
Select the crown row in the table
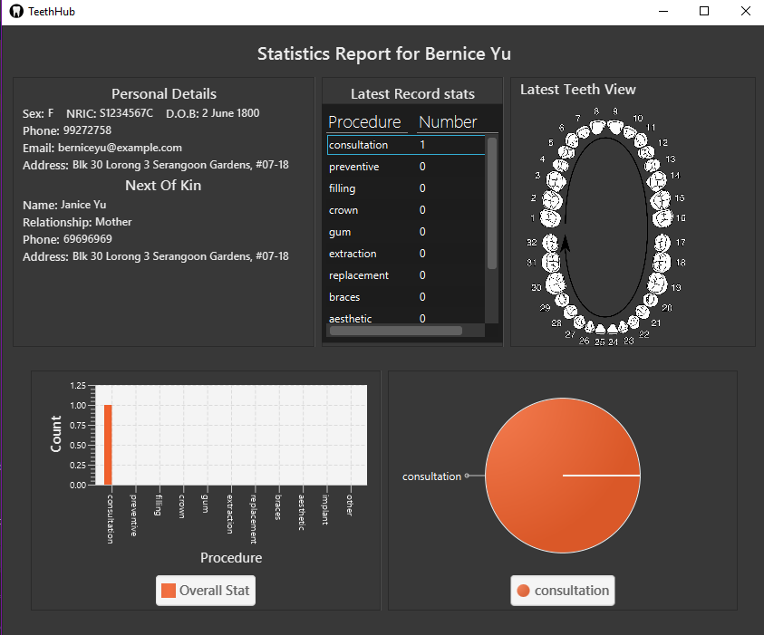point(406,210)
